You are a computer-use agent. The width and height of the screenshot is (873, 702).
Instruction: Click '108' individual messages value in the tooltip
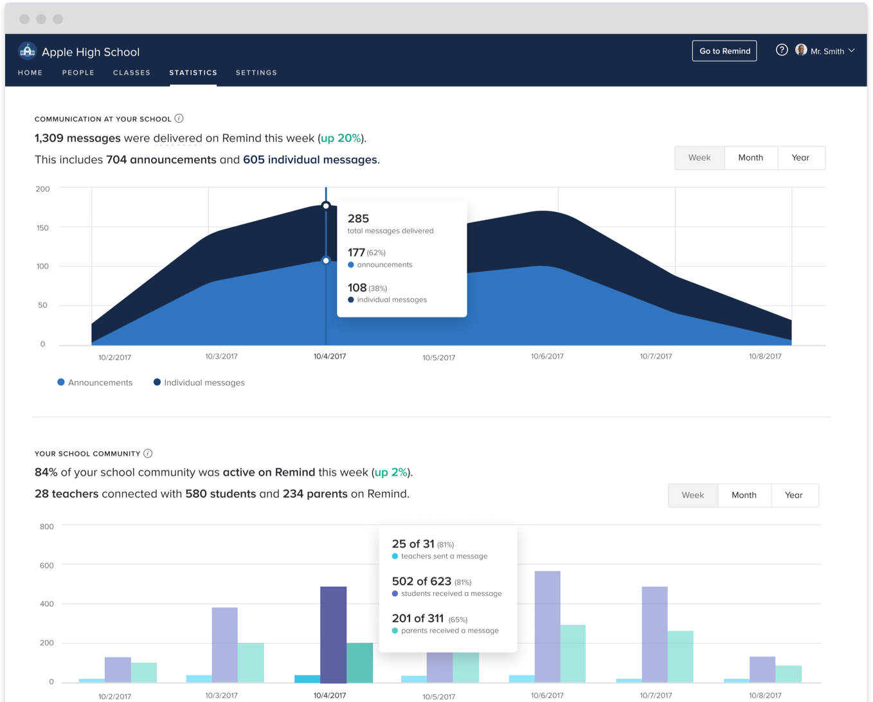pos(357,288)
